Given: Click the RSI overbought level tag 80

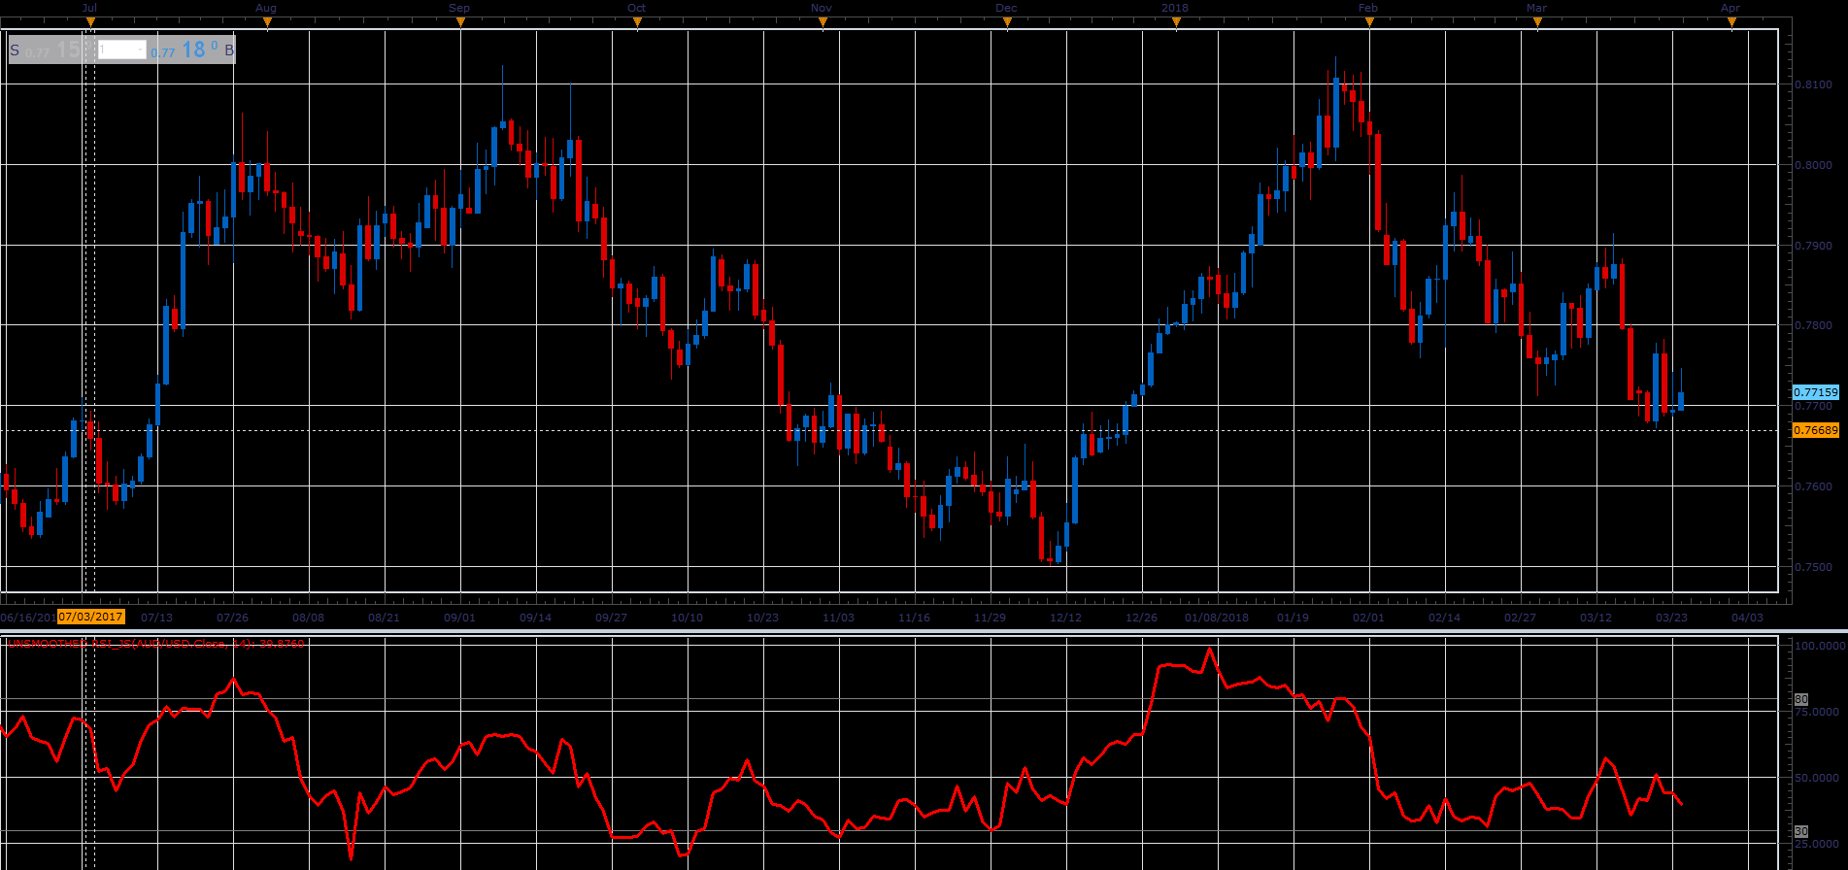Looking at the screenshot, I should click(x=1800, y=699).
